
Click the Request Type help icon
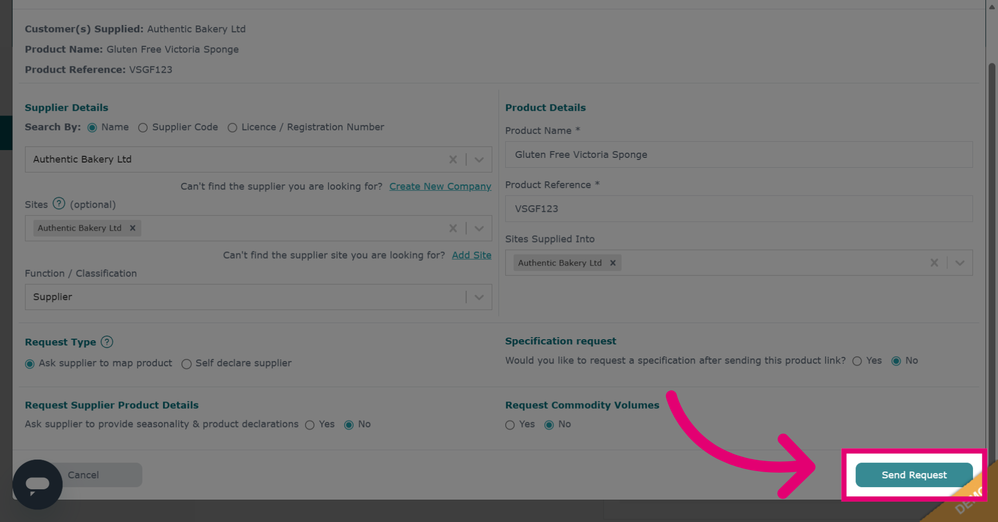click(x=107, y=342)
